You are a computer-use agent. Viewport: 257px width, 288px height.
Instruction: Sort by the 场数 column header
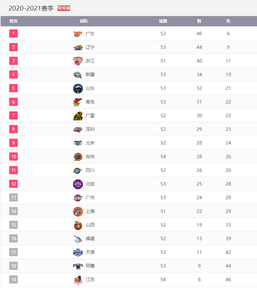tap(163, 21)
